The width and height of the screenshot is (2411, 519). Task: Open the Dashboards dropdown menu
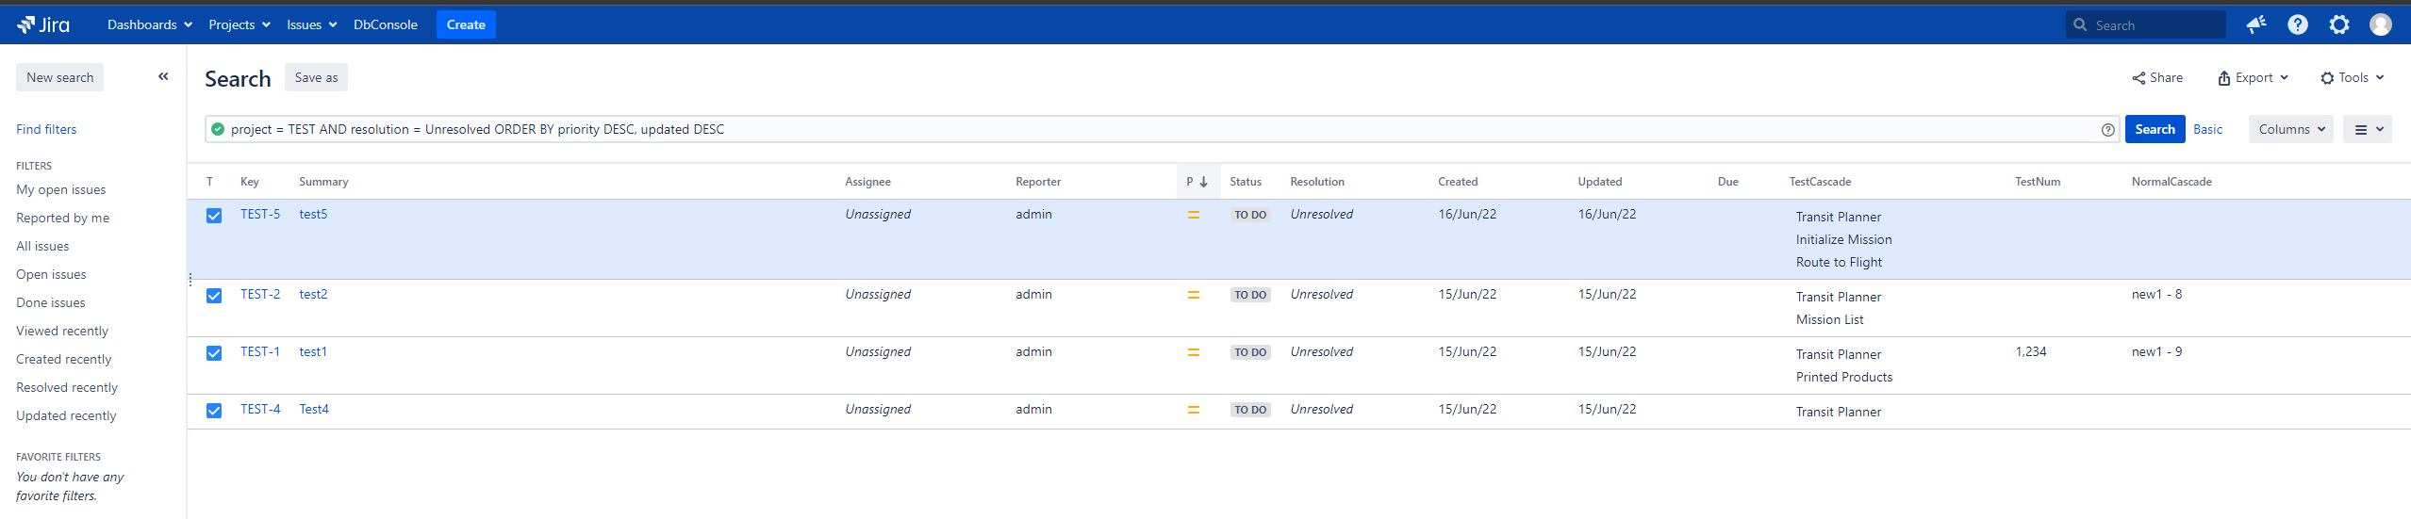(x=150, y=24)
